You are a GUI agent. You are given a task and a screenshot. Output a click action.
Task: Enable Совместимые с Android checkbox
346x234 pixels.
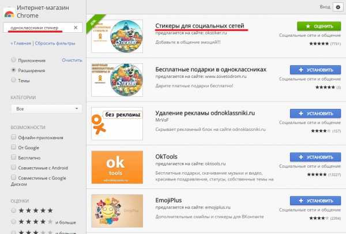point(13,167)
